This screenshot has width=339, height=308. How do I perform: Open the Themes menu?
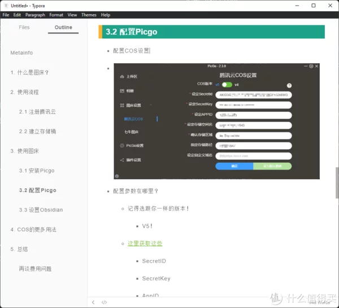pos(89,15)
